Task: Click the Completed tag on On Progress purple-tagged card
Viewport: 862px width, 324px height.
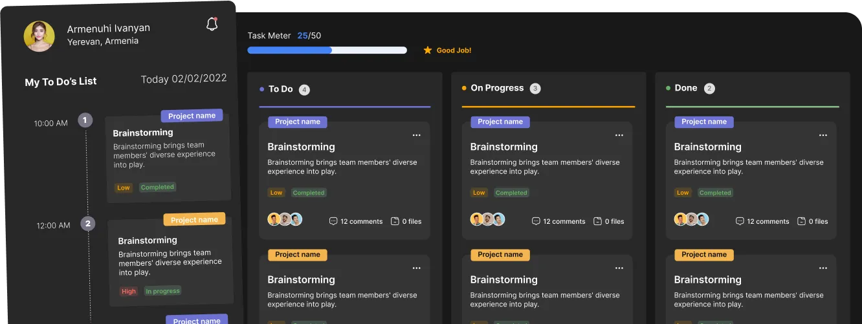Action: tap(511, 193)
